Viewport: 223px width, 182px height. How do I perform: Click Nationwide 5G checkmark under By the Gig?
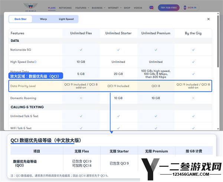click(193, 50)
